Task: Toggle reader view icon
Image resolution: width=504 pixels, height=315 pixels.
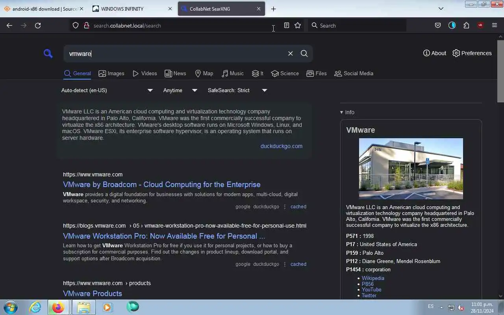Action: [x=287, y=25]
